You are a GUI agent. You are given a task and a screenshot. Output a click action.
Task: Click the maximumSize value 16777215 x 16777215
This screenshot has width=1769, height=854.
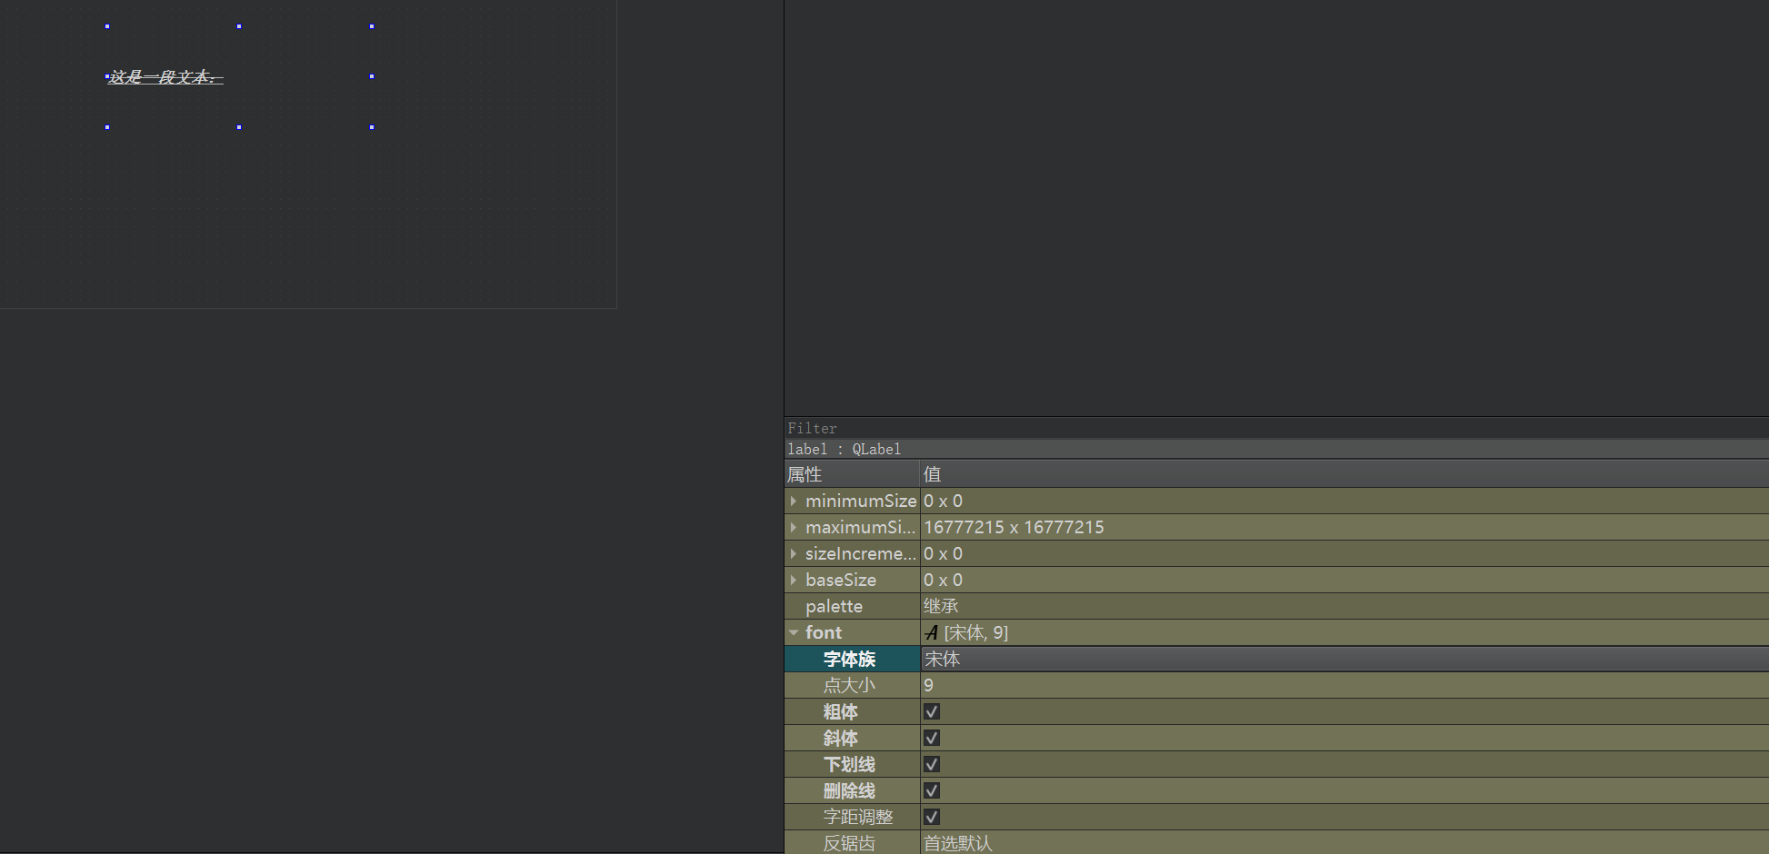[x=1014, y=527]
